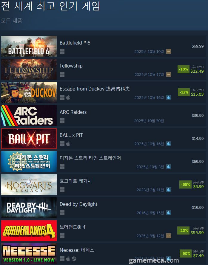Click the thumbs-up icon for Hogwarts Legacy
Image resolution: width=208 pixels, height=265 pixels.
tap(169, 190)
